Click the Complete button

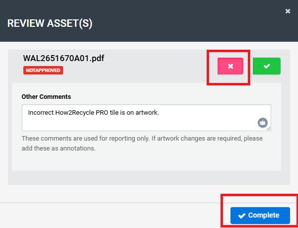click(260, 216)
